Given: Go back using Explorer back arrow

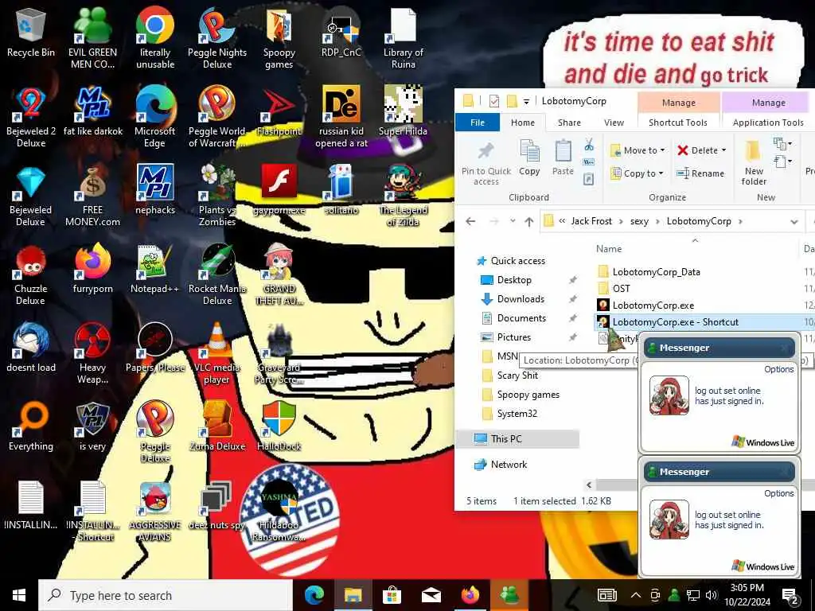Looking at the screenshot, I should coord(470,221).
